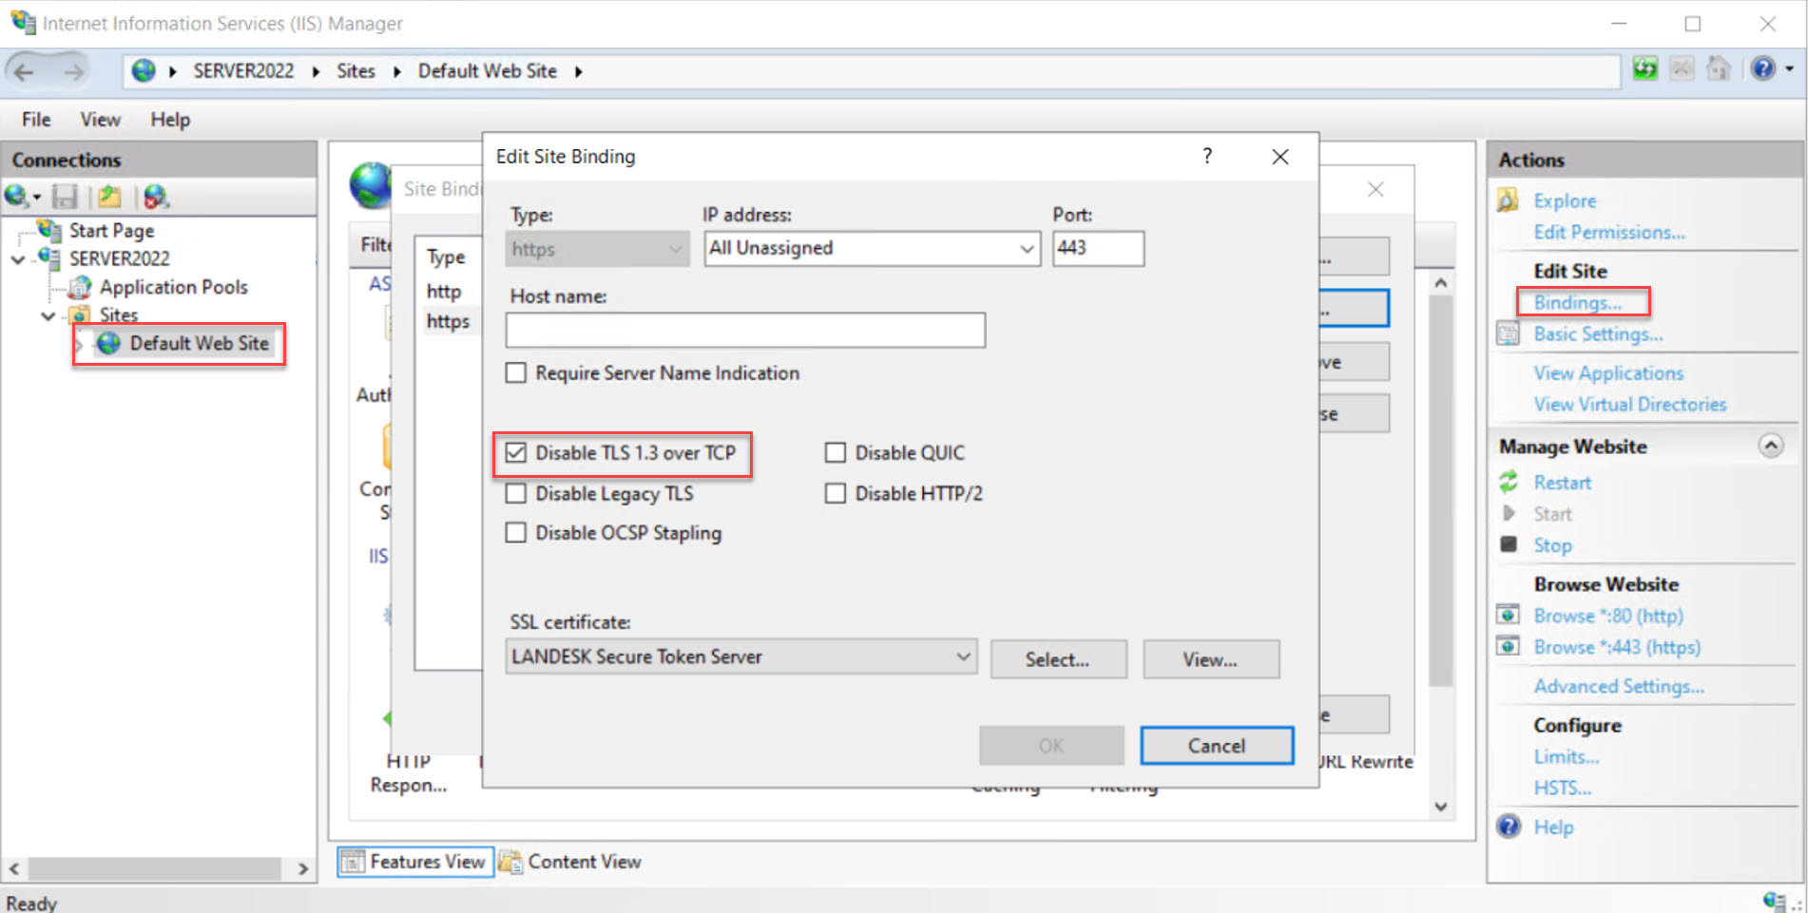Open the IP address dropdown

coord(1026,248)
